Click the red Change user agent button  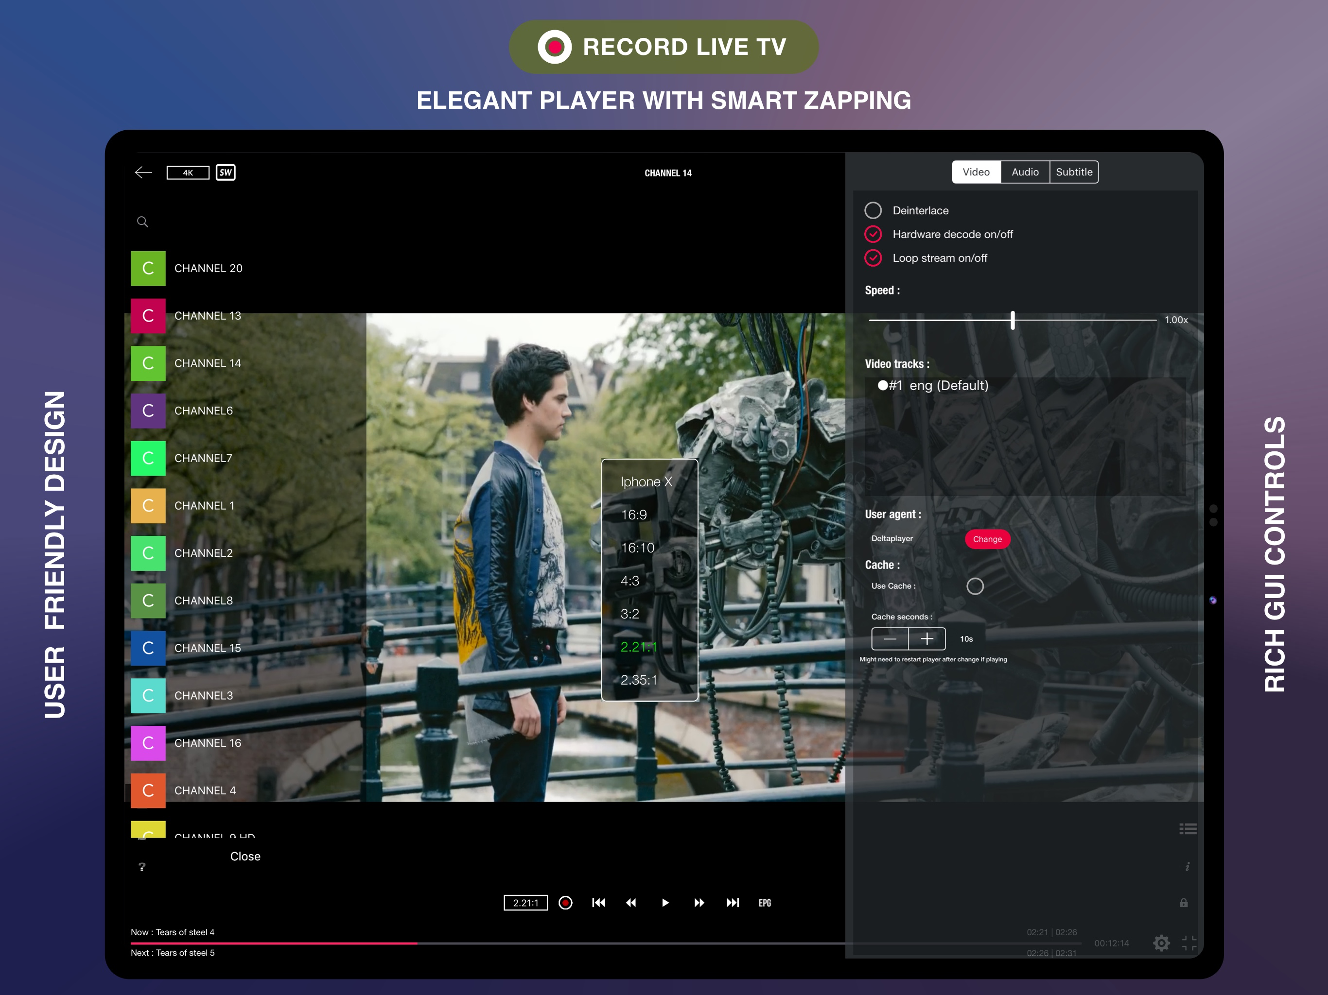[x=987, y=539]
